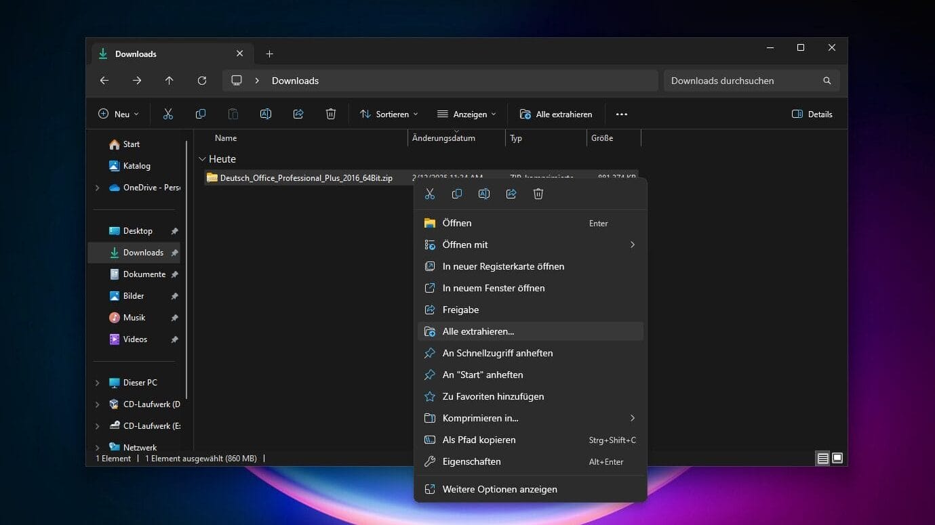Click the 'Downloads durchsuchen' search field
This screenshot has height=525, width=935.
[x=742, y=81]
